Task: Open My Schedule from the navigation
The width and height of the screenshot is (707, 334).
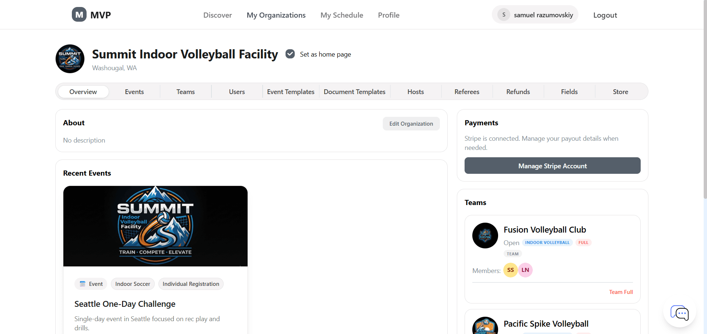Action: point(342,15)
